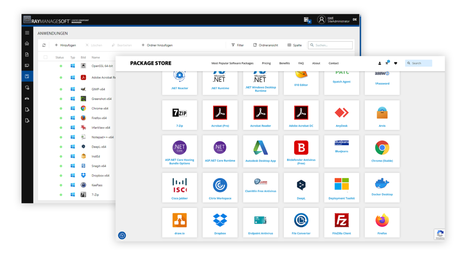The width and height of the screenshot is (464, 261).
Task: Select the Firefox package in the store
Action: (x=382, y=222)
